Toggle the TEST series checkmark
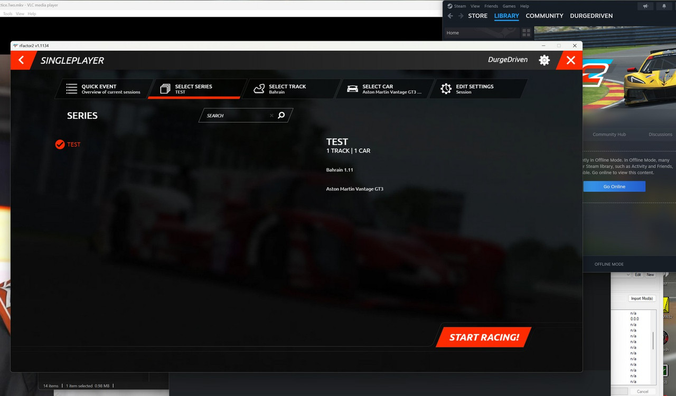This screenshot has width=676, height=396. (60, 144)
